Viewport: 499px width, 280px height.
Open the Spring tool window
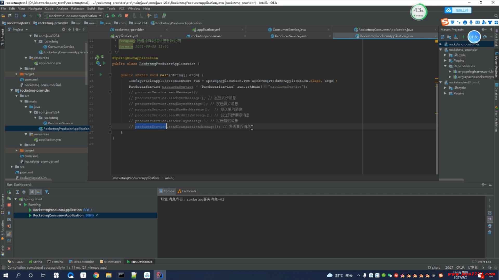35,262
